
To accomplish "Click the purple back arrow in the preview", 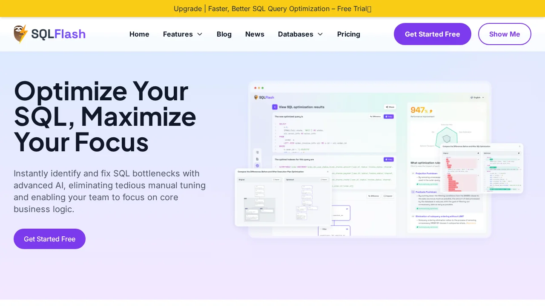I will pos(275,107).
